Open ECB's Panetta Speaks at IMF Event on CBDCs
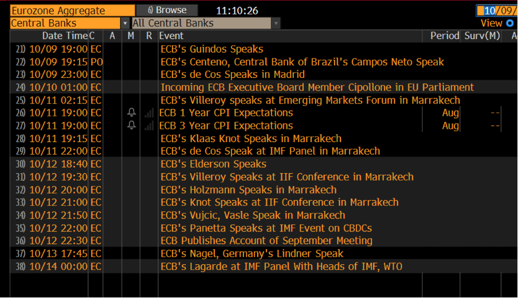This screenshot has width=518, height=298. tap(266, 228)
